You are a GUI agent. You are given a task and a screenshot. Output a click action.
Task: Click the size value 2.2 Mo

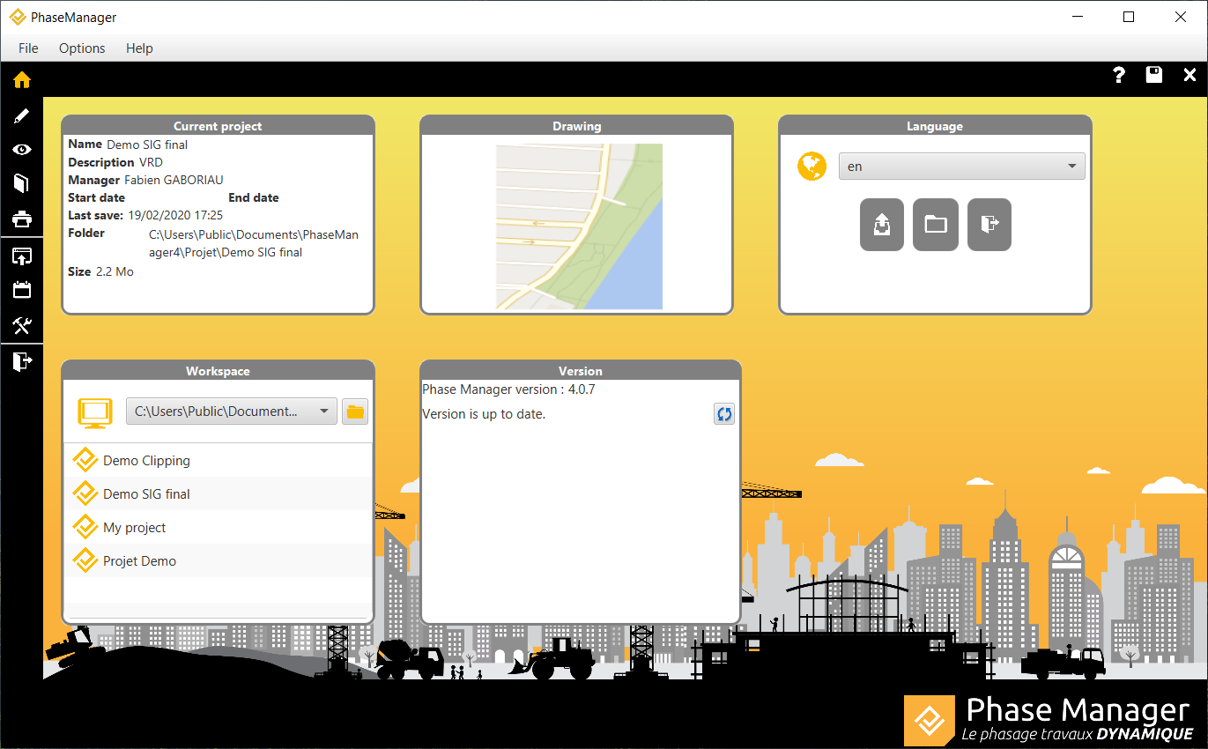115,271
